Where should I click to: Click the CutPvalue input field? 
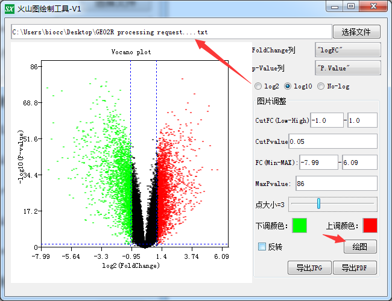[332, 141]
